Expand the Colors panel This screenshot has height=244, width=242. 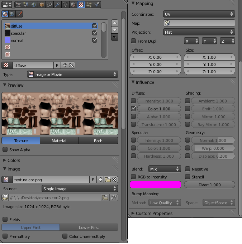(x=5, y=160)
